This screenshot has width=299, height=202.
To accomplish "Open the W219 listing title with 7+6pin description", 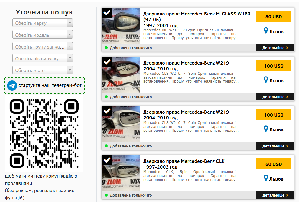I will click(x=186, y=112).
